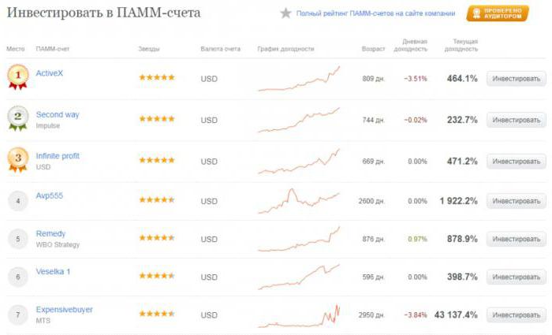Click the gold first-place medal icon
552x335 pixels.
pyautogui.click(x=18, y=77)
